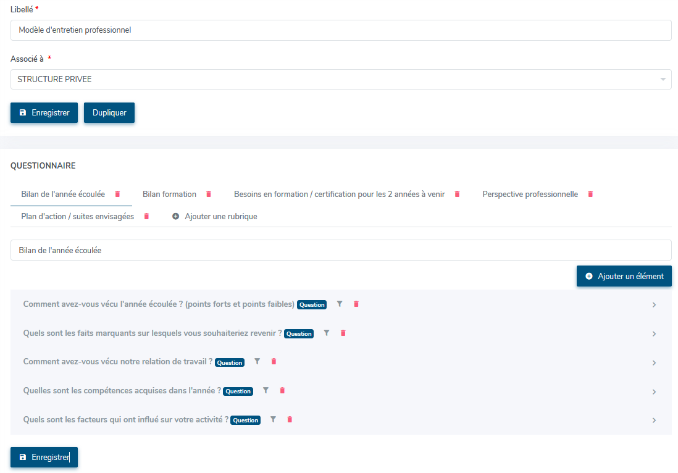This screenshot has height=473, width=678.
Task: Remove 'Besoins en formation / certification' rubric with trash icon
Action: tap(457, 194)
